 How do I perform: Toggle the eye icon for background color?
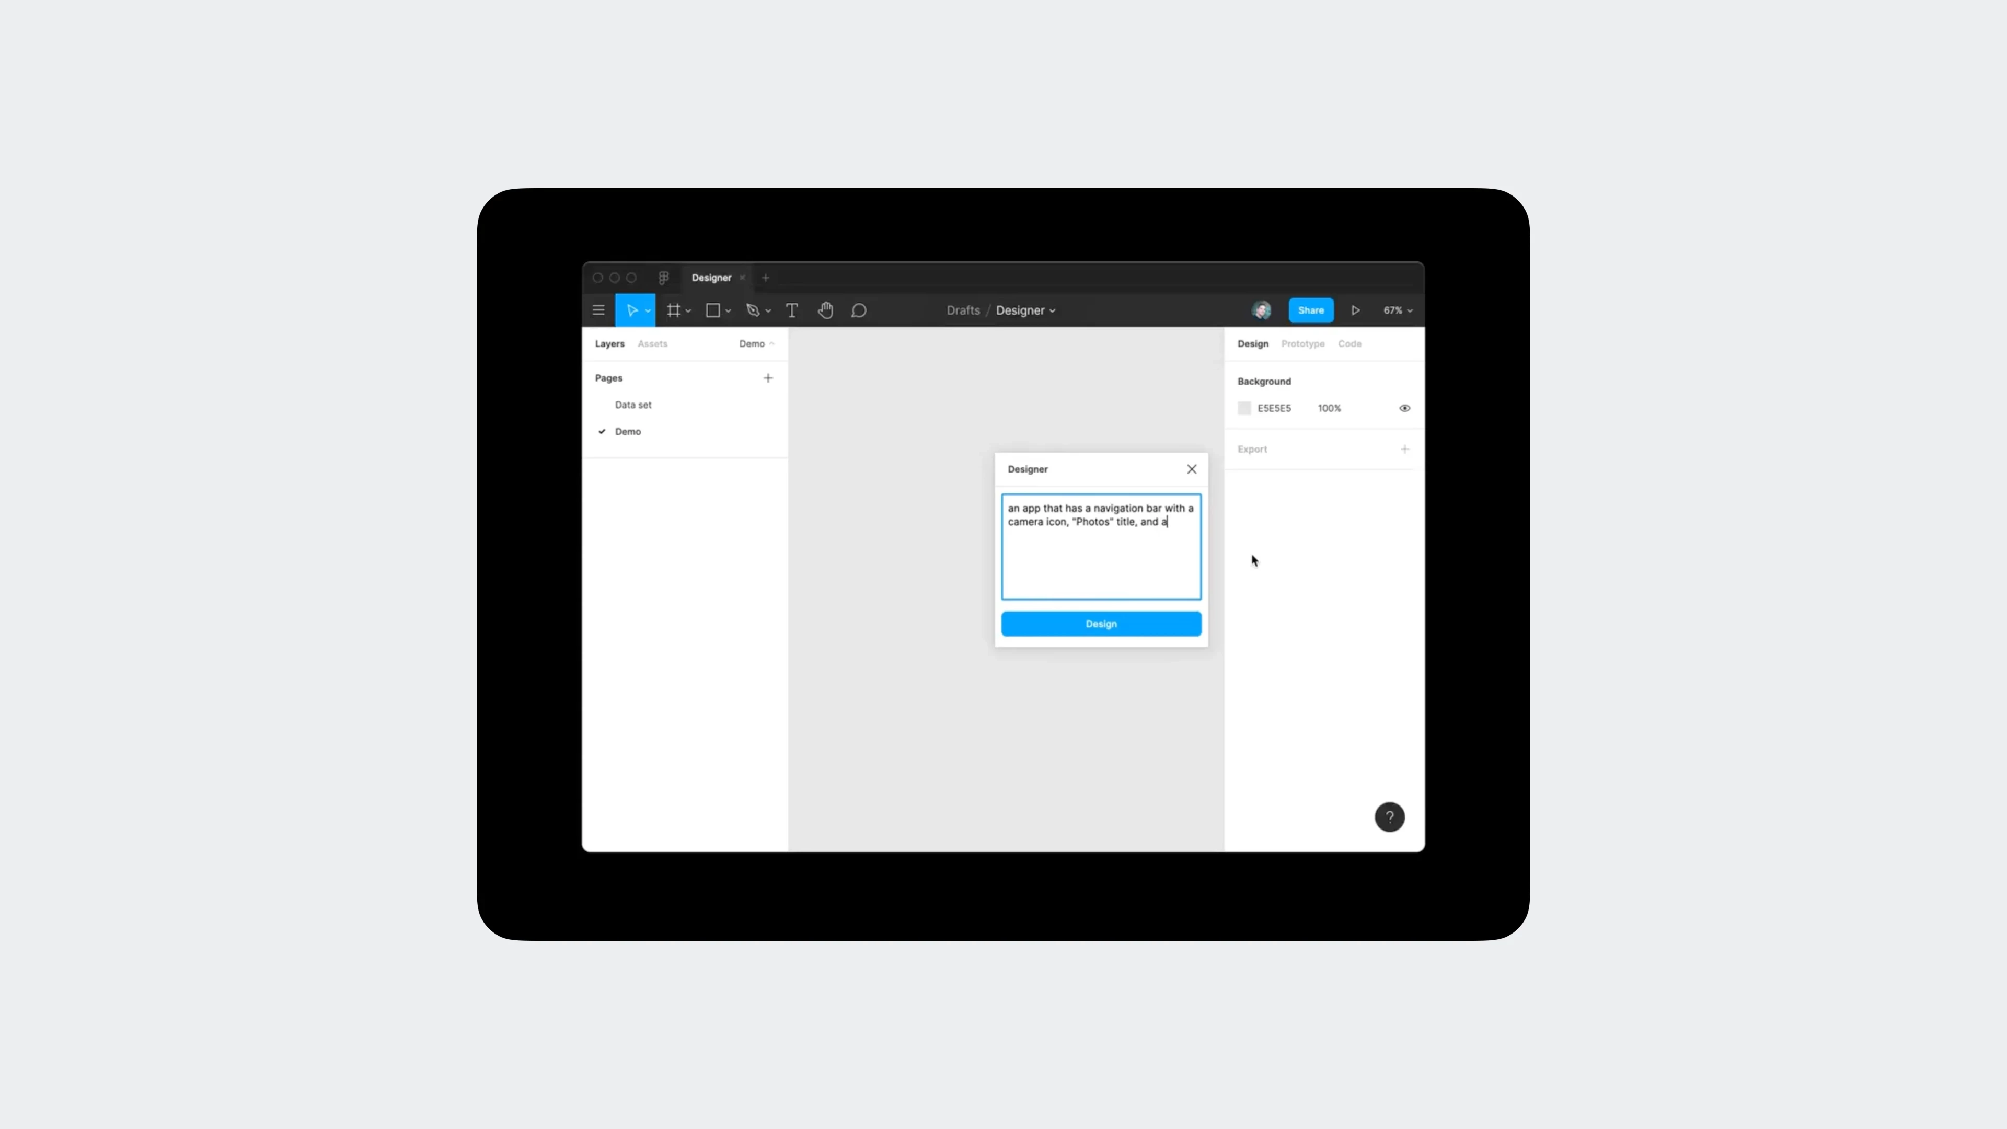click(1404, 407)
